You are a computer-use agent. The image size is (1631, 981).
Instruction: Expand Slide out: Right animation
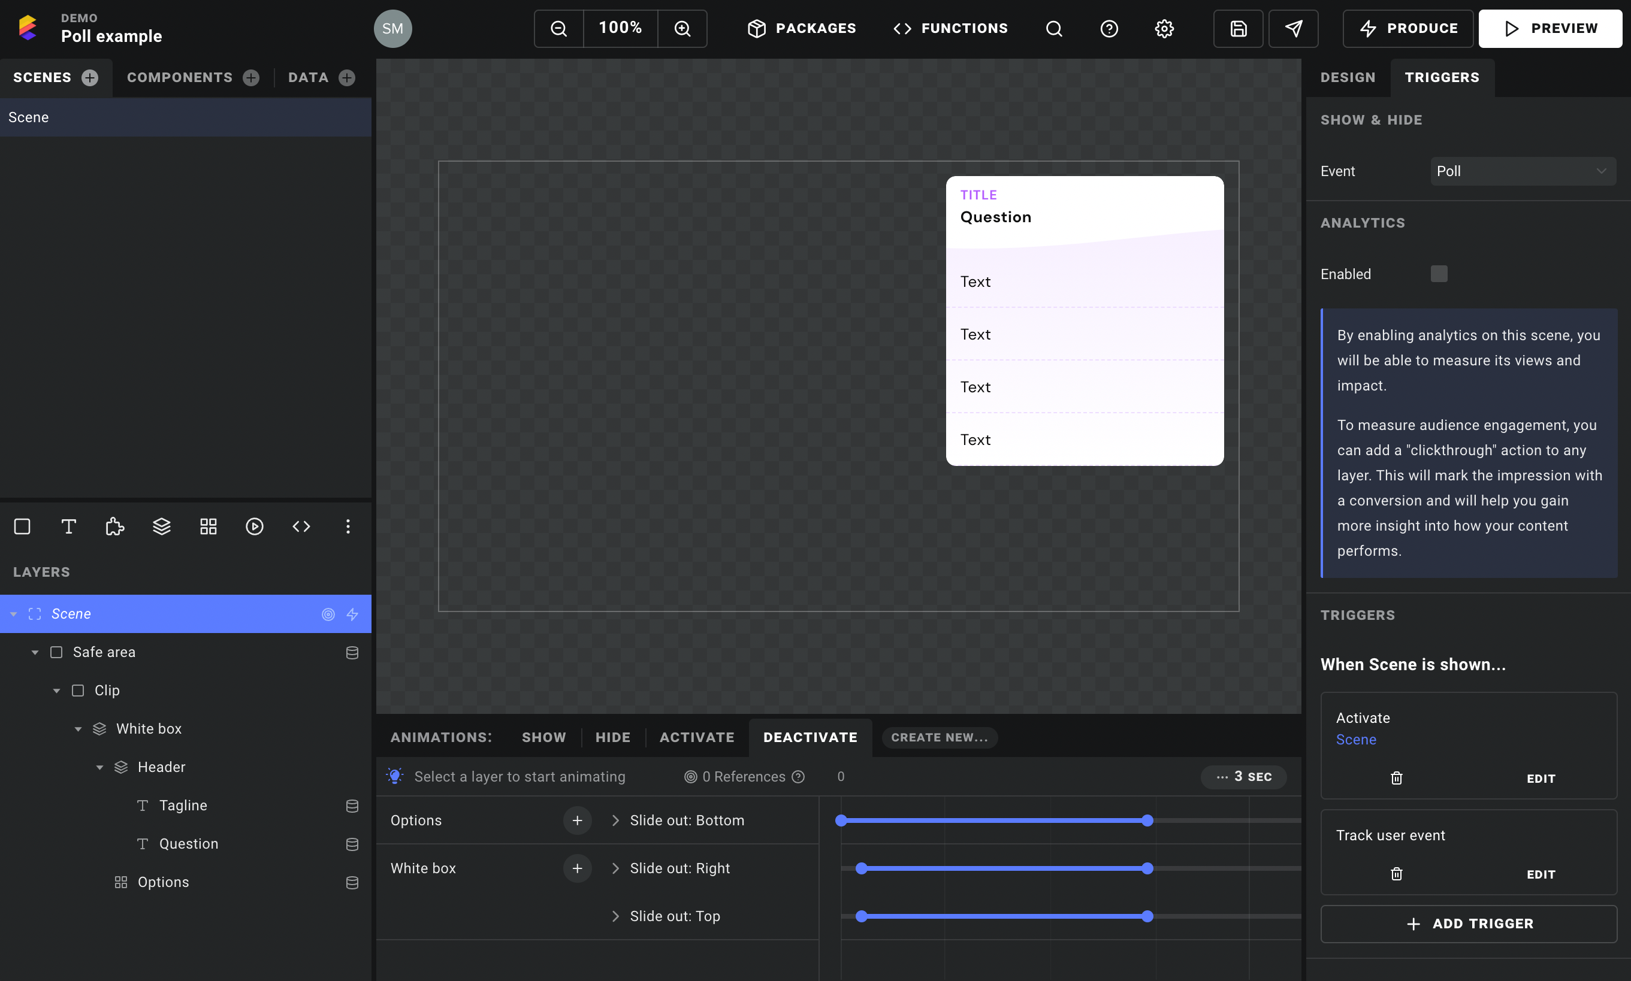pyautogui.click(x=615, y=868)
